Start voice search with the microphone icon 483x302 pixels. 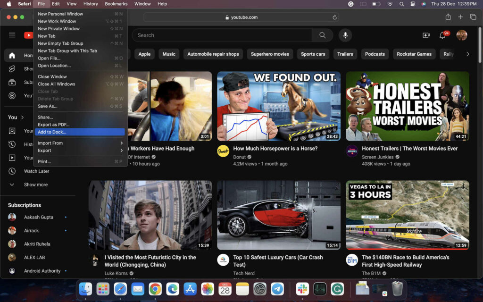[x=345, y=35]
